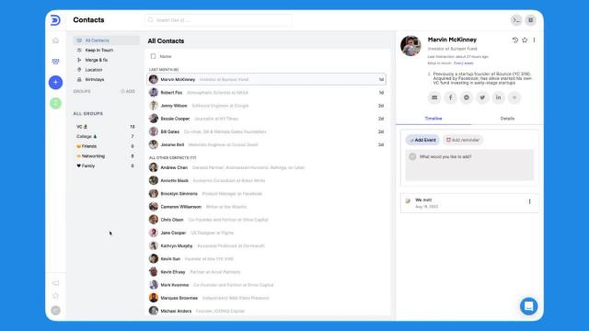Screen dimensions: 589x331
Task: Select the Michael Anders contact row
Action: 266,311
